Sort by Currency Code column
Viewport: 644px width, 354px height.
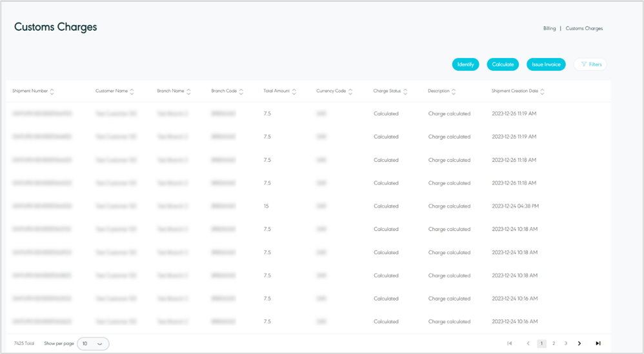click(x=350, y=92)
